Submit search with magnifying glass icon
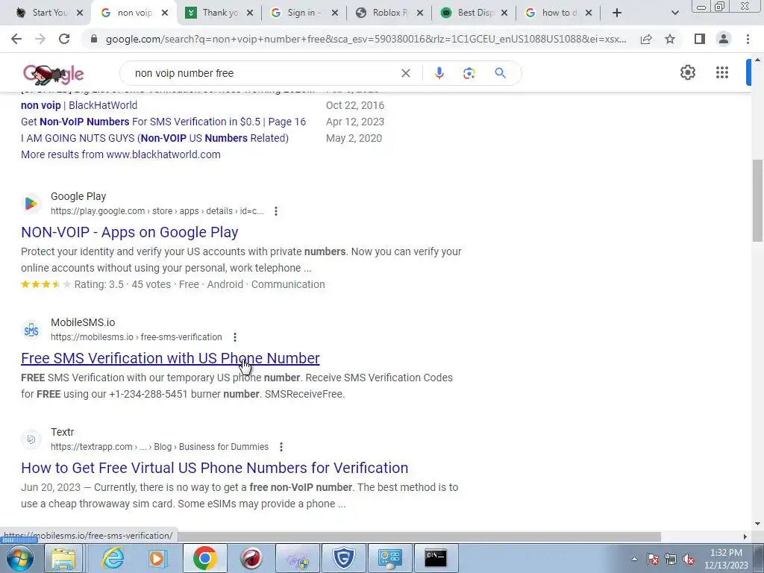Screen dimensions: 764x573 500,73
